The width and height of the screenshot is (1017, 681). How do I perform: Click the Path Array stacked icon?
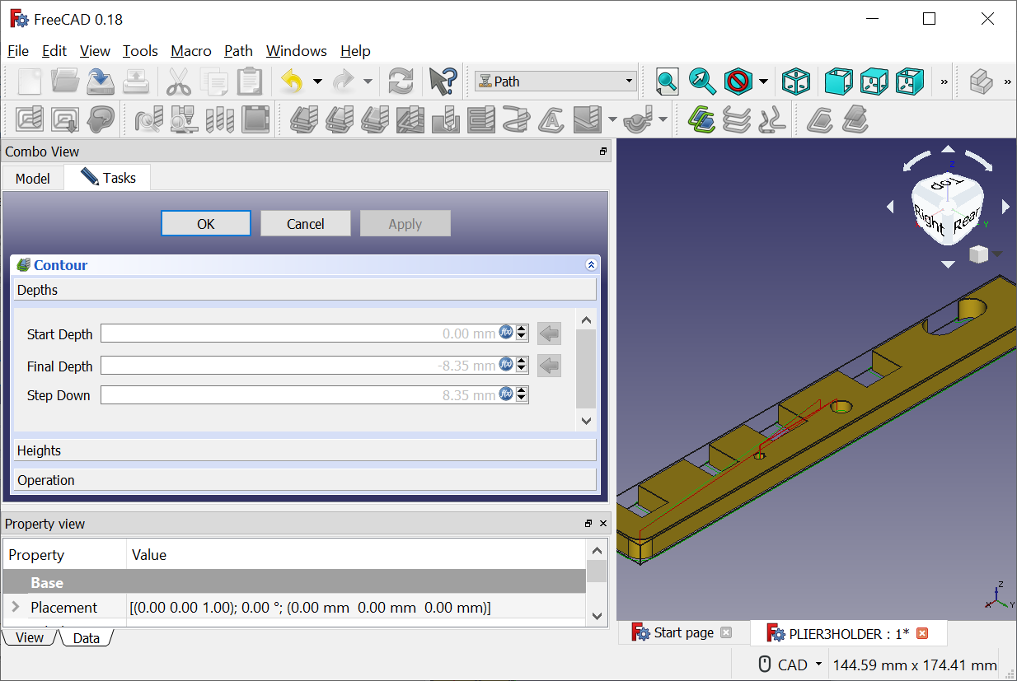[x=737, y=120]
